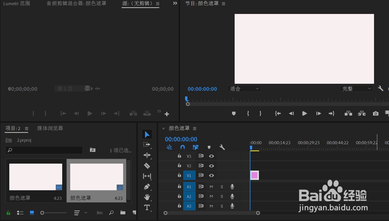Mark Out point in Program monitor
Screen dimensions: 389x221
tap(260, 113)
